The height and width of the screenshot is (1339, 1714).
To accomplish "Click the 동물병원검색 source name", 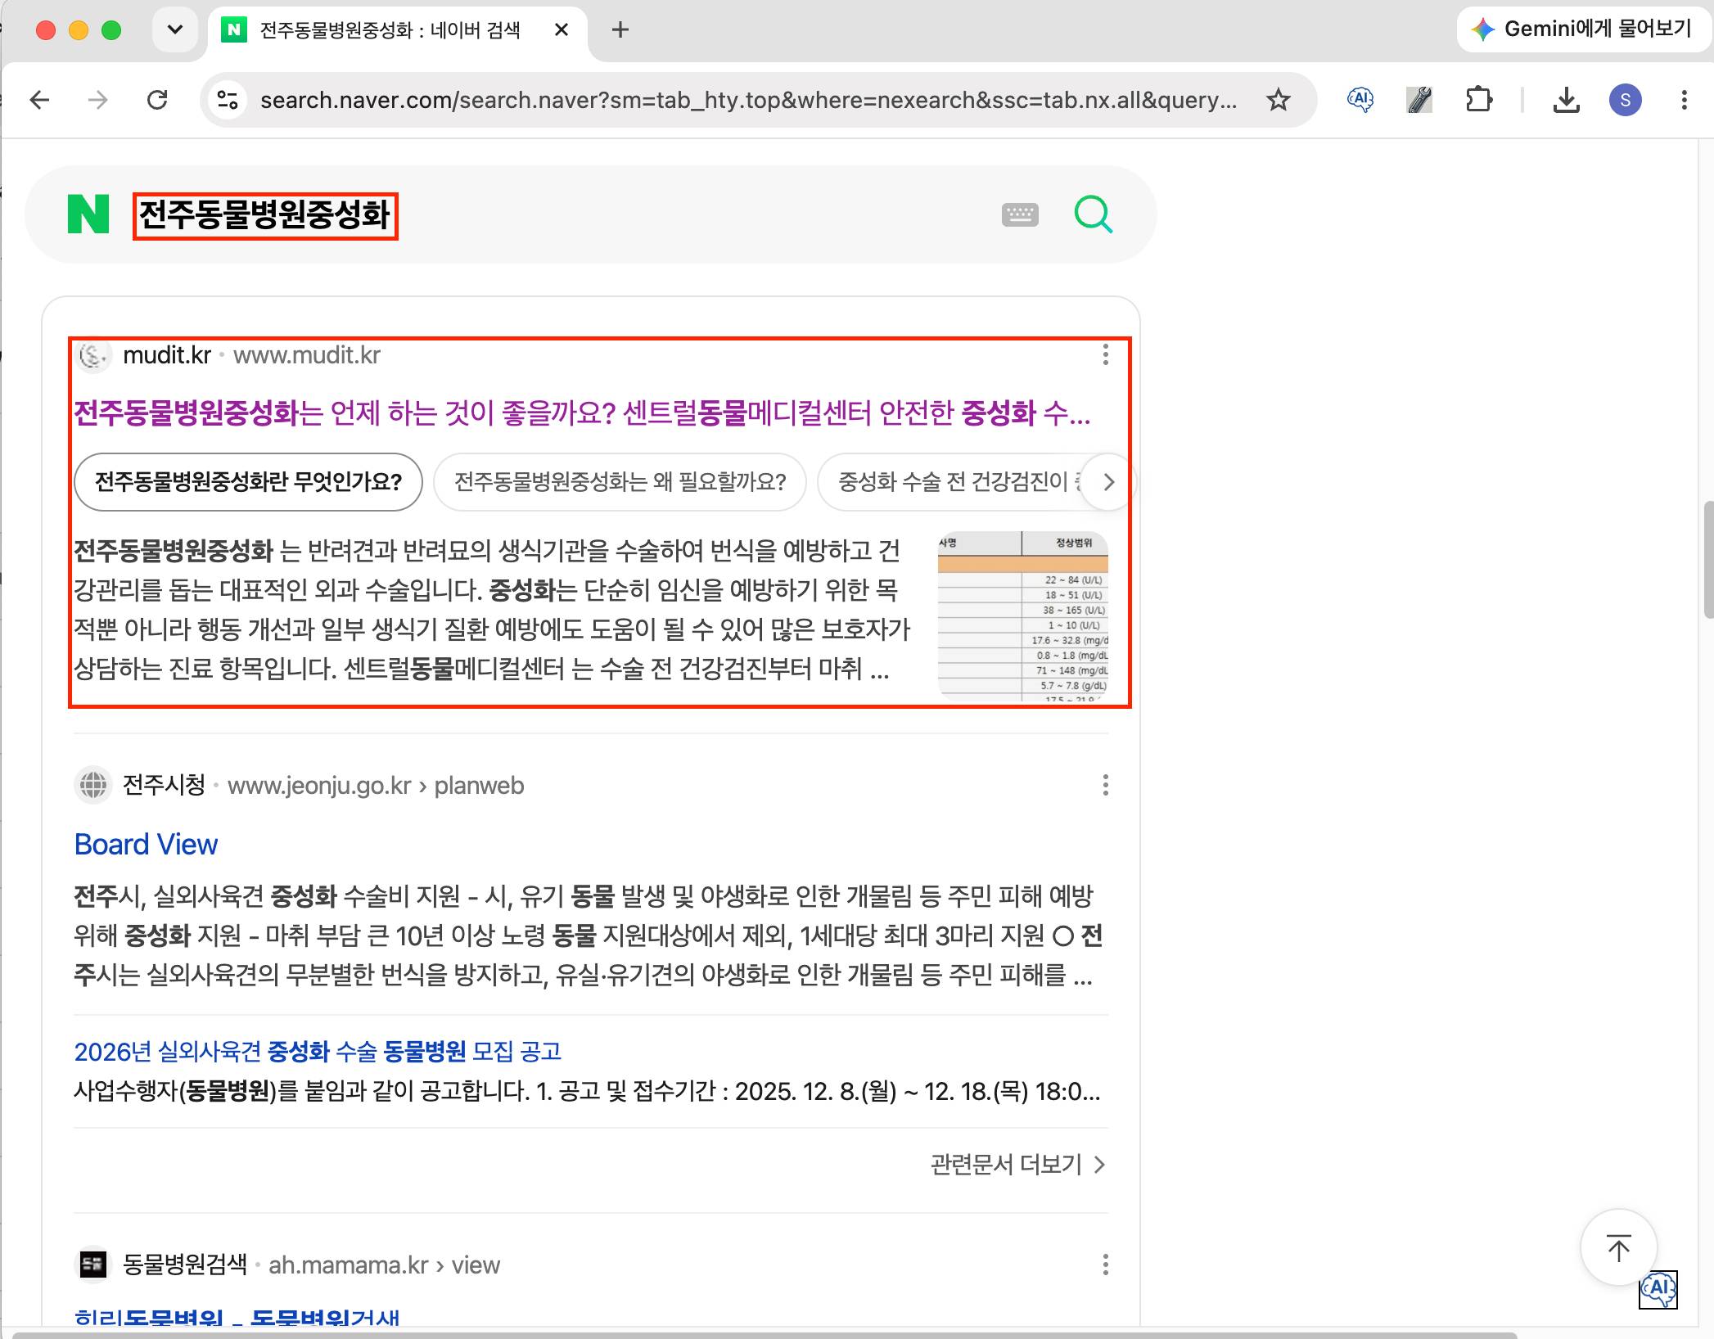I will [x=185, y=1265].
